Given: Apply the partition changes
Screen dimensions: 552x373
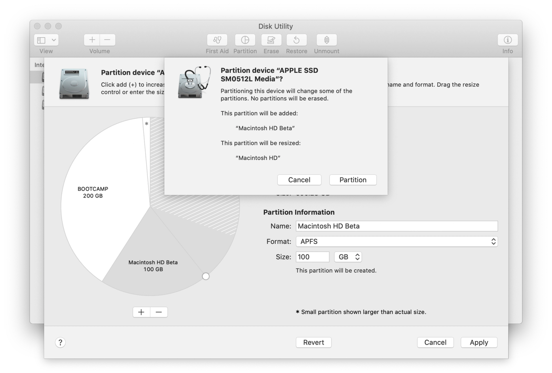Looking at the screenshot, I should pos(479,342).
